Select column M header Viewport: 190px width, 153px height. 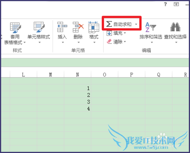[51, 75]
